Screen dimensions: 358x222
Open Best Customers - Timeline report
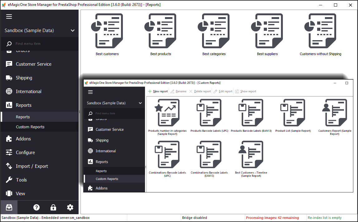click(x=251, y=159)
